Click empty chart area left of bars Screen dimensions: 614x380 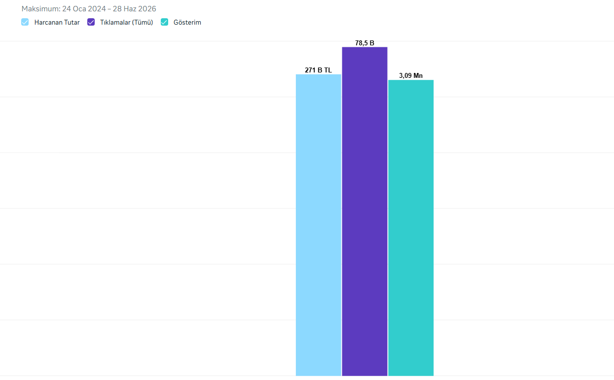[x=148, y=207]
